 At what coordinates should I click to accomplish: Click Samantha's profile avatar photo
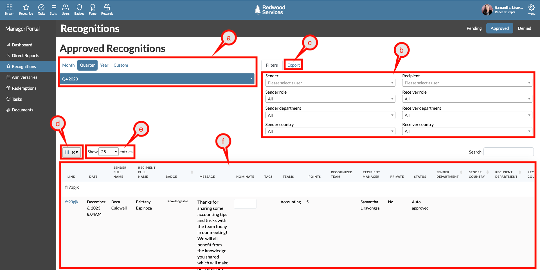pyautogui.click(x=487, y=10)
